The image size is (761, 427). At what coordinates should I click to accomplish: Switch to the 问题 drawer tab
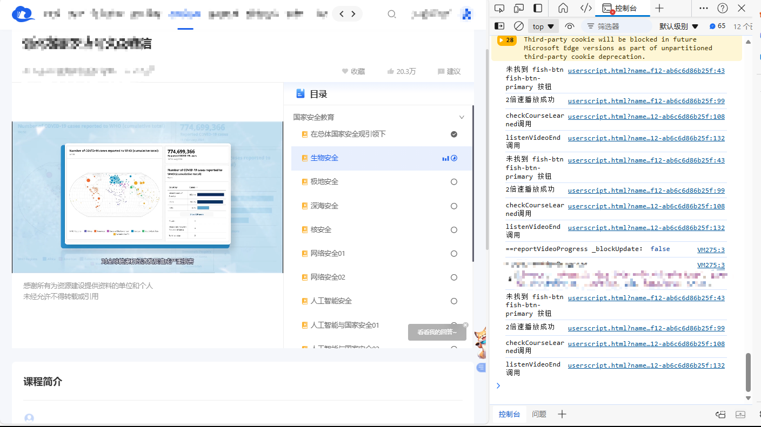click(x=539, y=414)
